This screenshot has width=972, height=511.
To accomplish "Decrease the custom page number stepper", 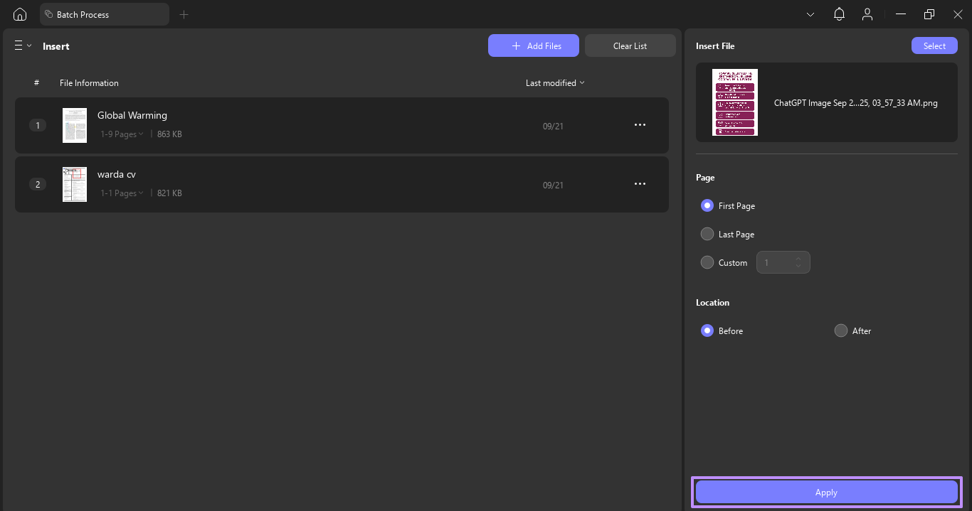I will click(798, 267).
